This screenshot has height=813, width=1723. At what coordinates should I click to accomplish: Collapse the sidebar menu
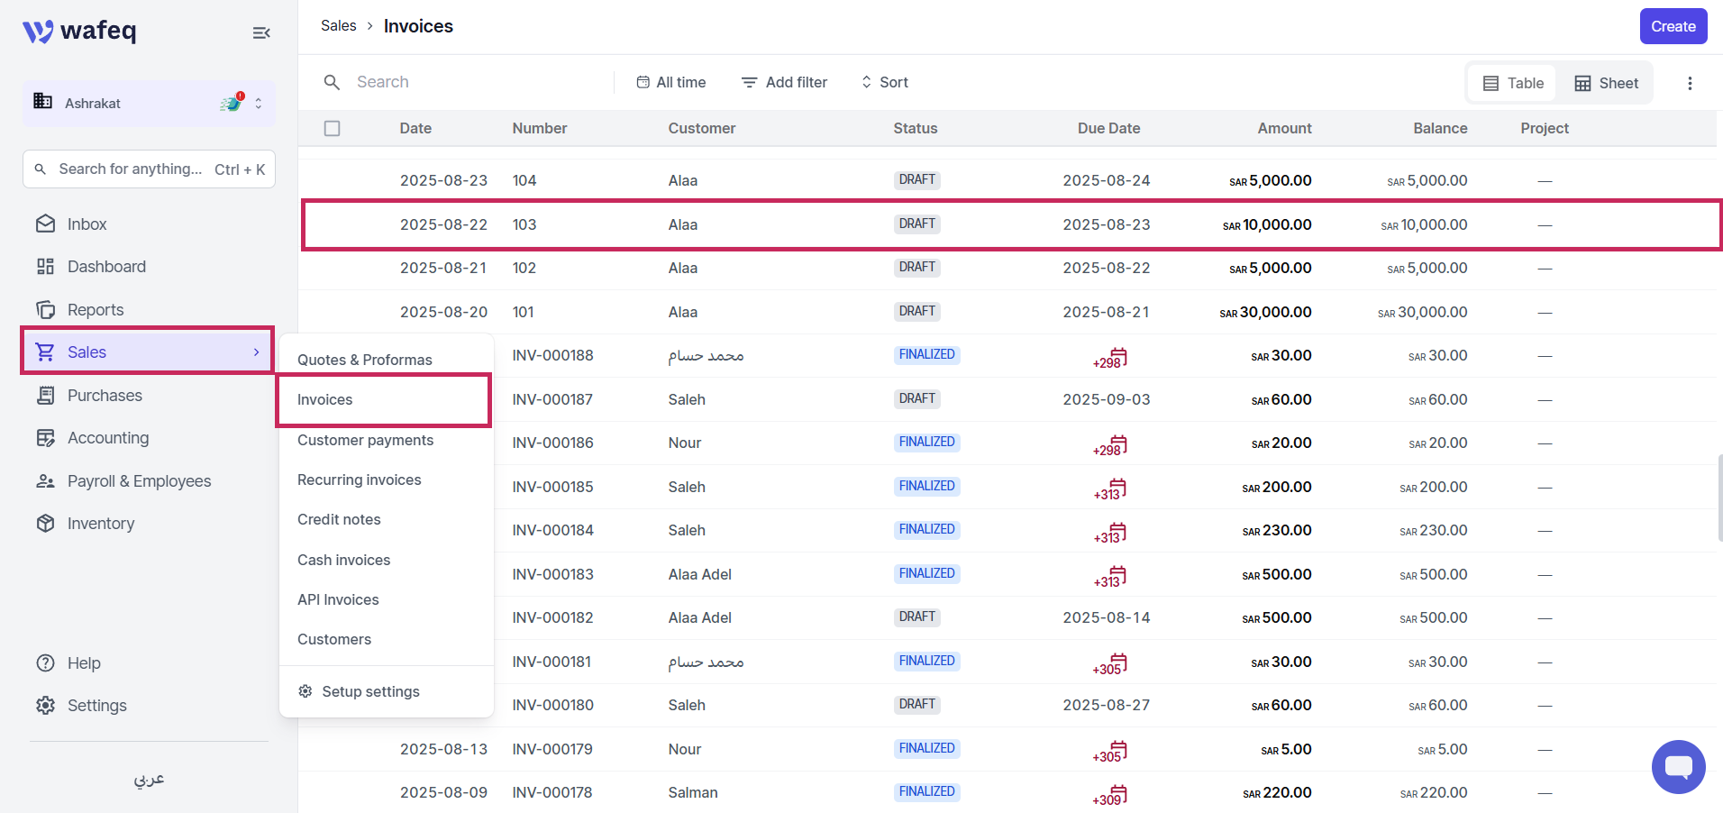coord(261,33)
